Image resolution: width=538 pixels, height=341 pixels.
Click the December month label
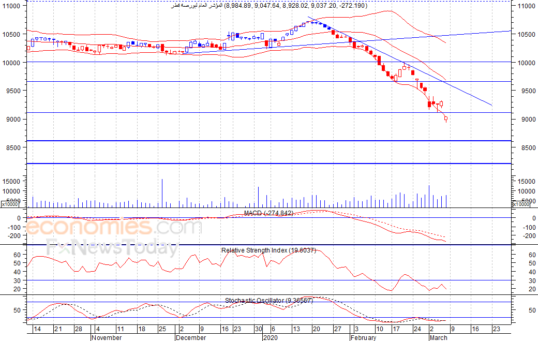(x=191, y=337)
